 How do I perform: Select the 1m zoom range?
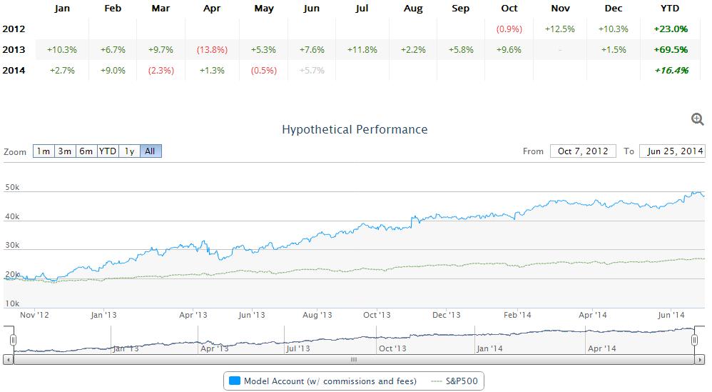[44, 151]
